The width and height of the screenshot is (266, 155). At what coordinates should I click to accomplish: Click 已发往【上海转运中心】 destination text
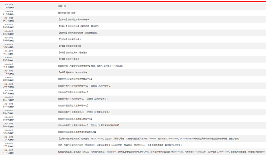pyautogui.click(x=97, y=99)
